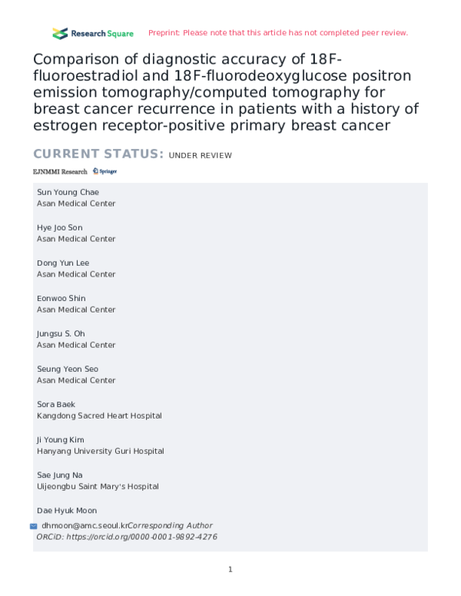Click the email envelope icon
Screen dimensions: 461x596
(x=33, y=526)
